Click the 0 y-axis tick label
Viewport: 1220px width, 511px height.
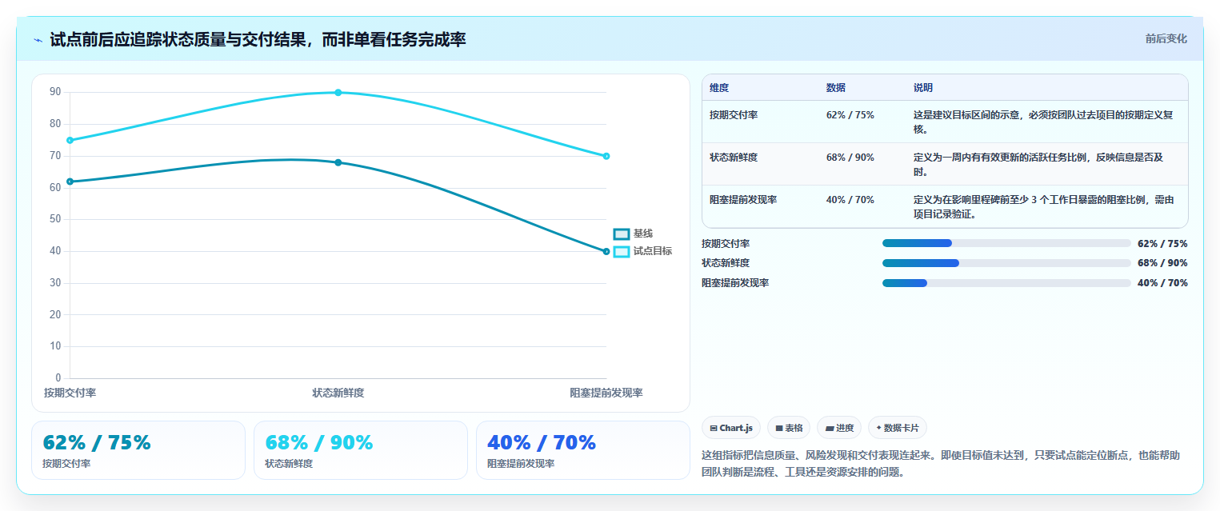pyautogui.click(x=58, y=378)
